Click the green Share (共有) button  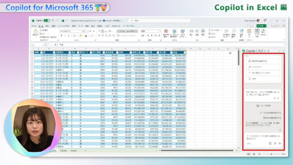[x=261, y=26]
